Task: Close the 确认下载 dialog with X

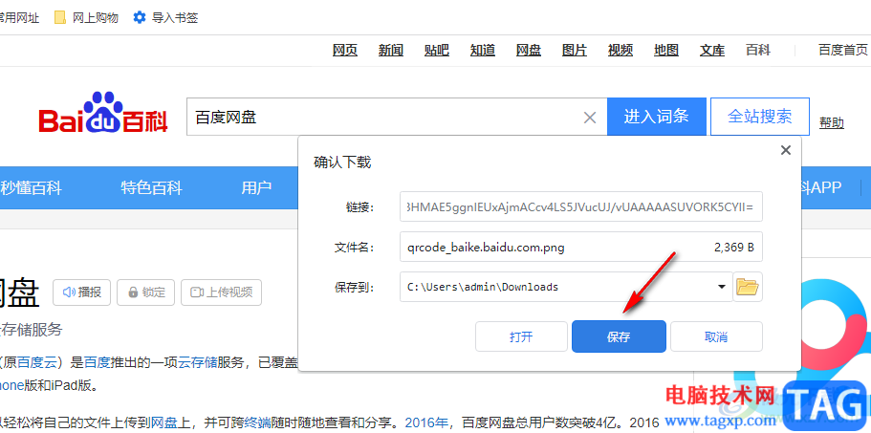Action: click(786, 150)
